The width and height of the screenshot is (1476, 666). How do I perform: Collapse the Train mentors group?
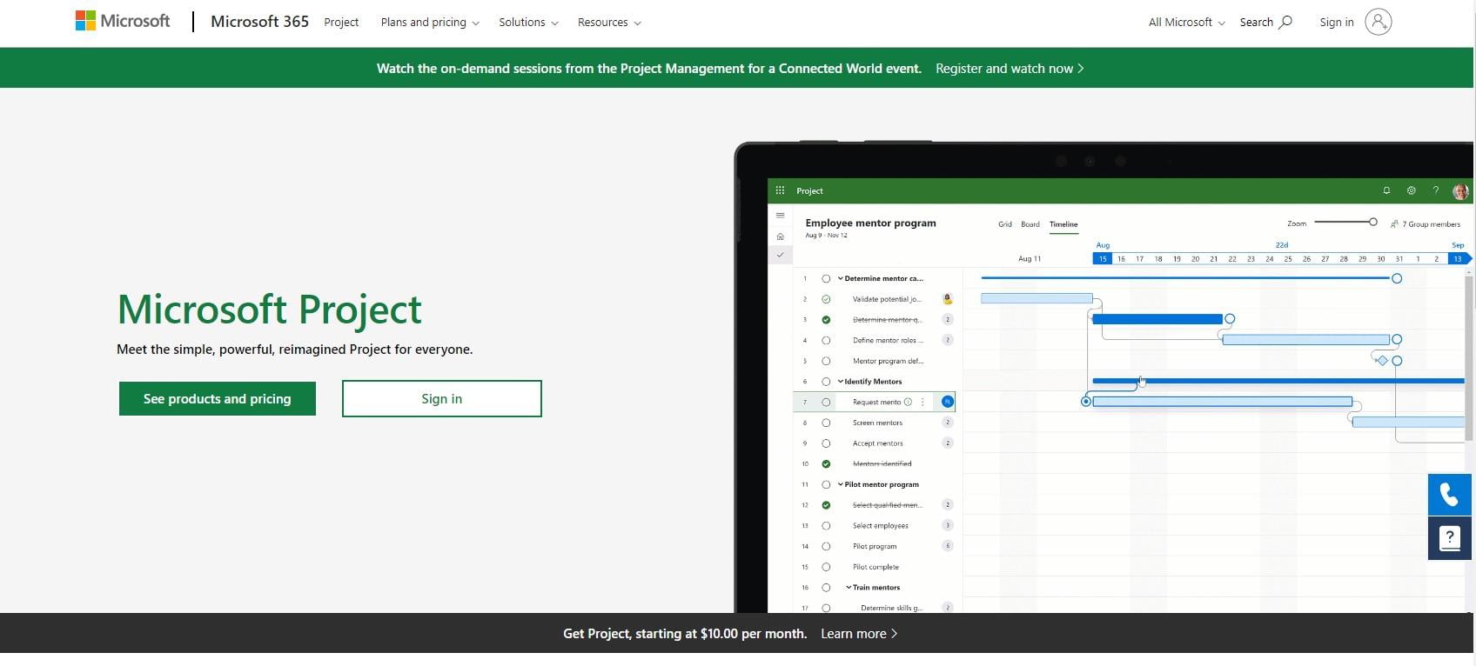(849, 588)
